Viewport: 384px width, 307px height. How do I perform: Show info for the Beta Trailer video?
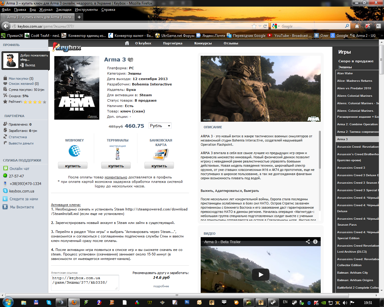click(x=315, y=242)
